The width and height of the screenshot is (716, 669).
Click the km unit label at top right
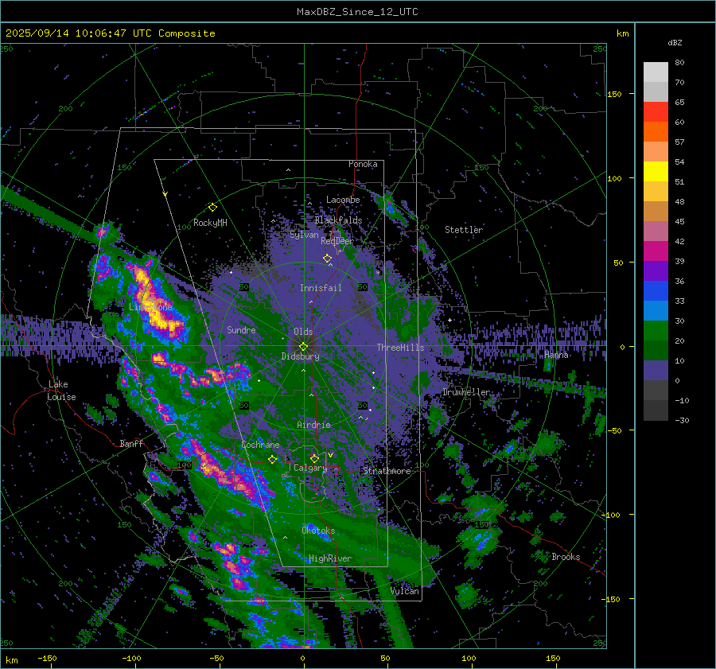pos(623,33)
